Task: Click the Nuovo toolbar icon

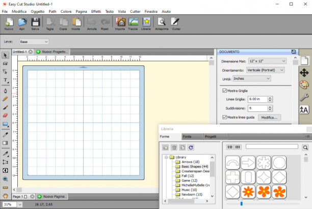Action: point(9,24)
